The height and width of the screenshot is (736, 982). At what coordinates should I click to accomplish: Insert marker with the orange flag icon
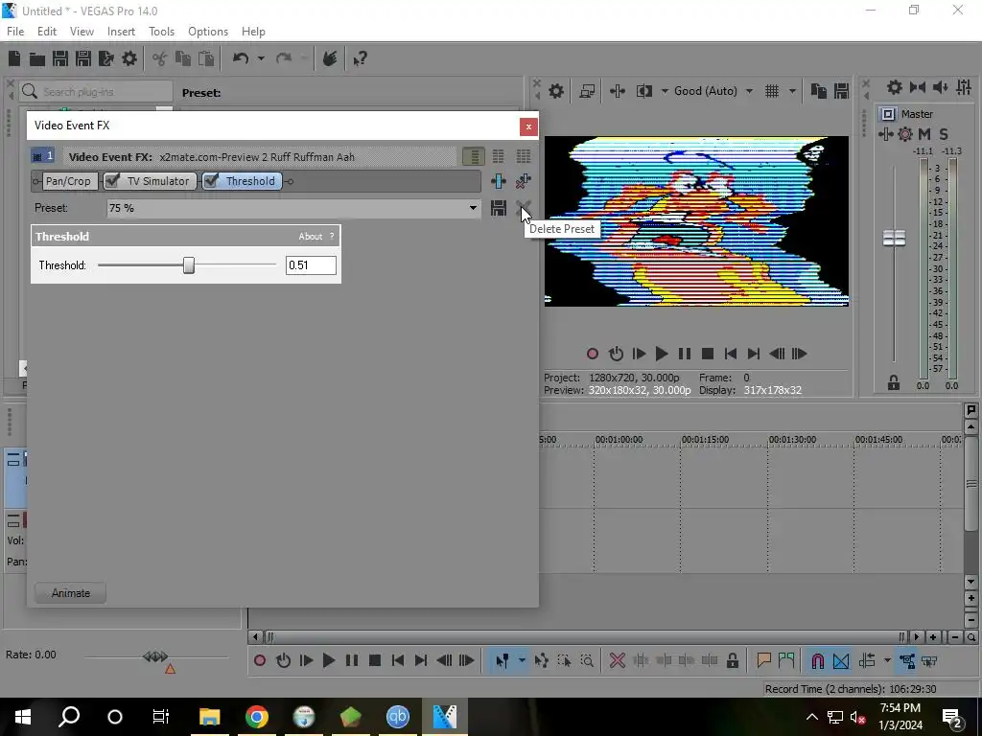(x=763, y=660)
